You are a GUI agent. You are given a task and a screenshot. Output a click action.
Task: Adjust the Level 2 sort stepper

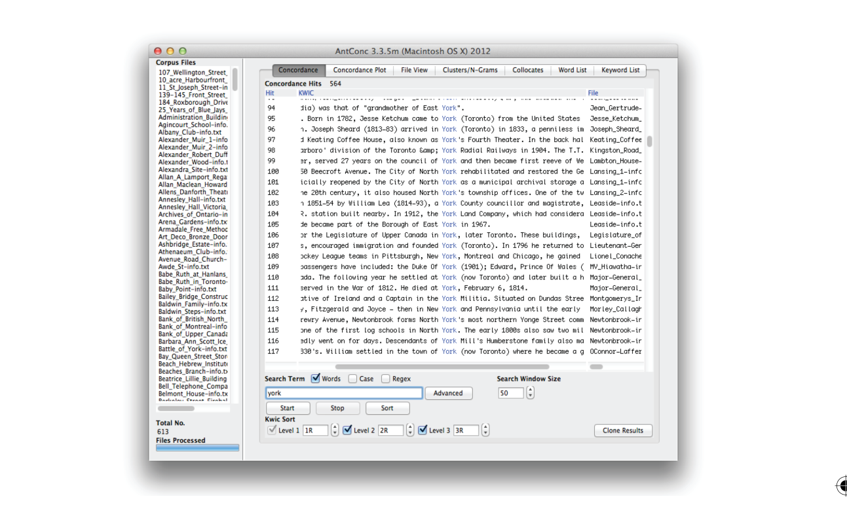[x=410, y=430]
